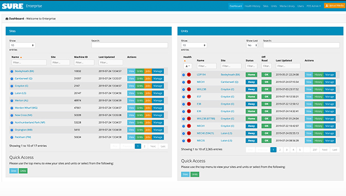The width and height of the screenshot is (346, 196).
Task: Click Sites Name filter field
Action: [29, 62]
